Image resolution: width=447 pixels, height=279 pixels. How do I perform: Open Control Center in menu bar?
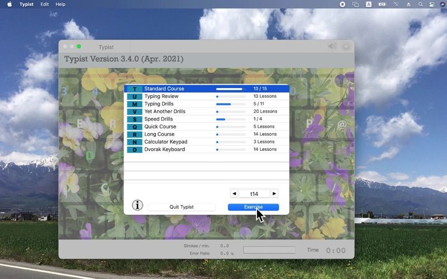[x=431, y=4]
